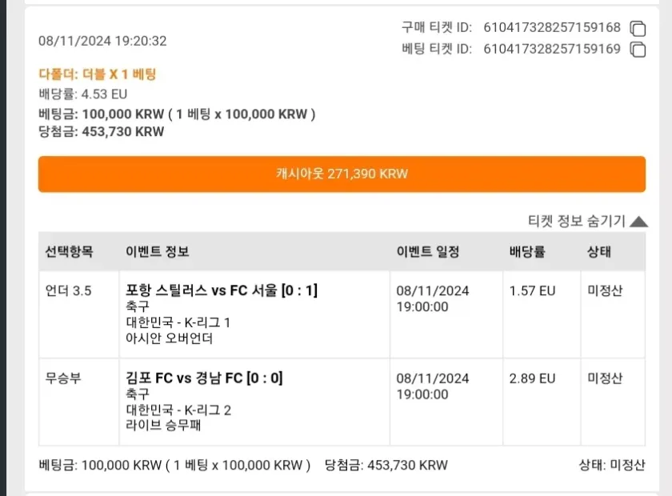Click the 무승부 selection cell
This screenshot has width=672, height=496.
(x=63, y=378)
